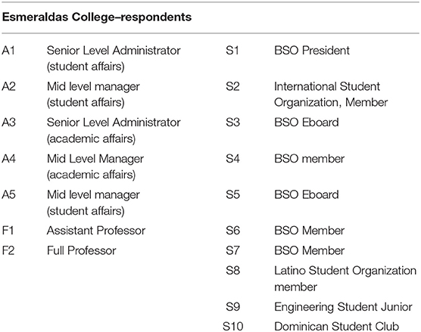This screenshot has width=421, height=332.
Task: Click Dominican Student Club entry
Action: [336, 327]
